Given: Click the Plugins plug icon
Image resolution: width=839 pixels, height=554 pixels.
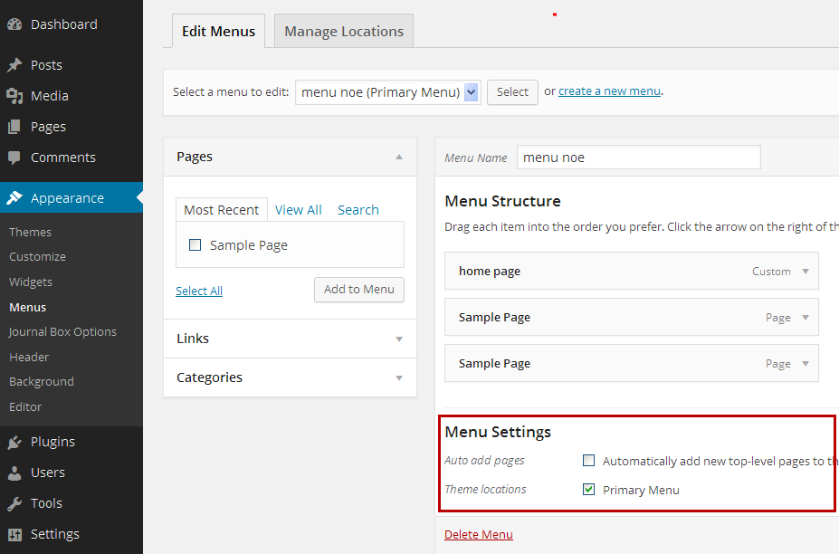Looking at the screenshot, I should tap(14, 442).
